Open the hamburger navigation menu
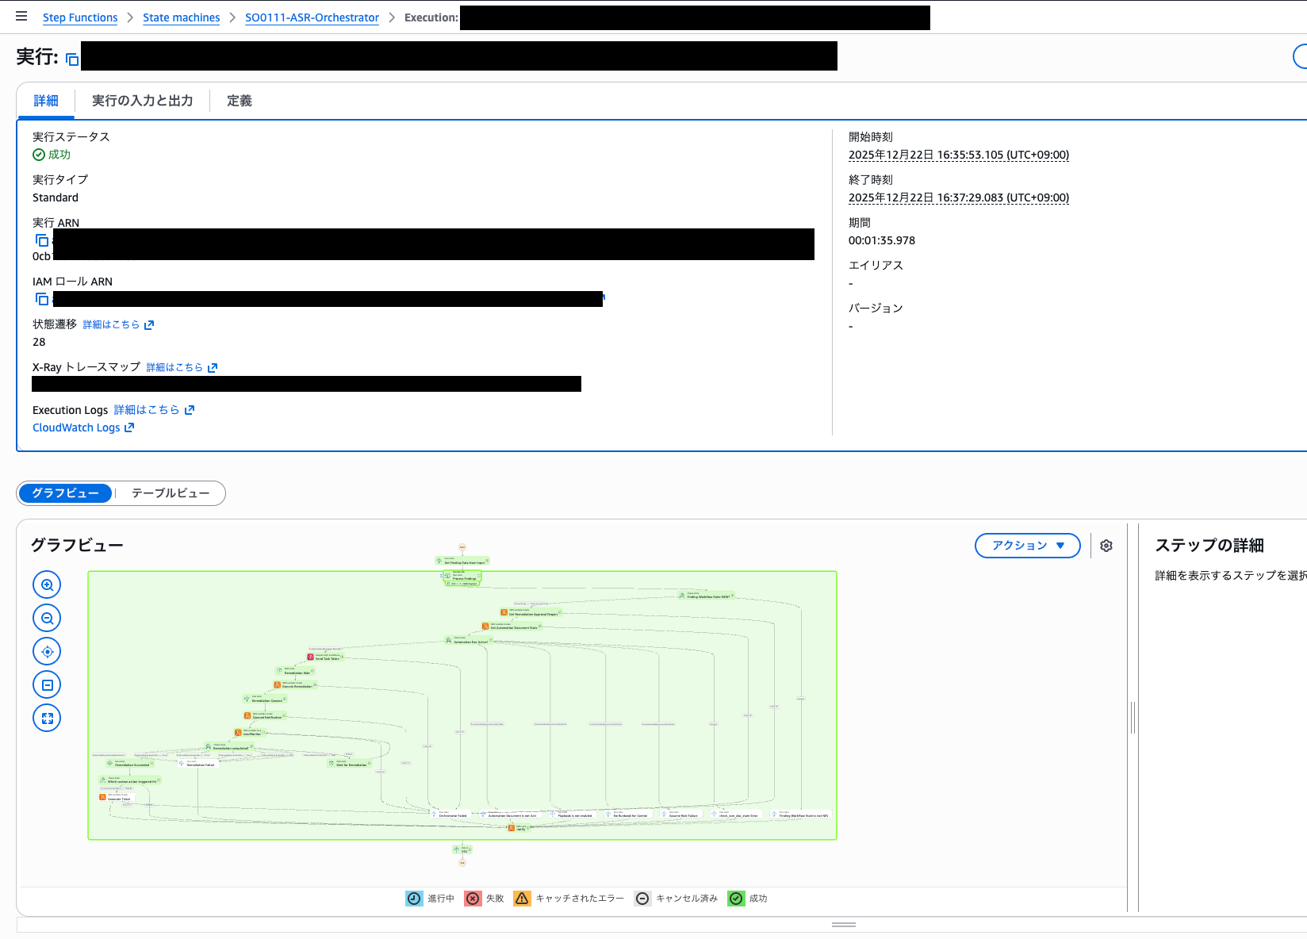Screen dimensions: 1307x939 [21, 16]
